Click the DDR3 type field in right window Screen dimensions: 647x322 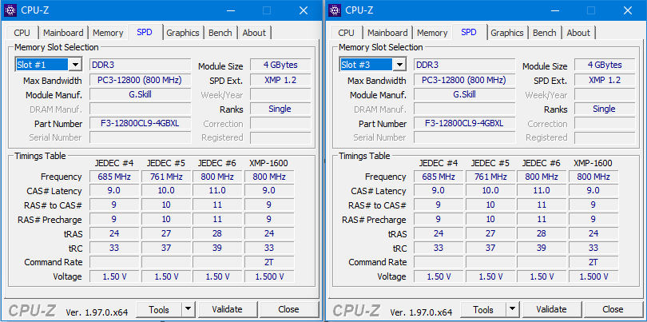465,65
